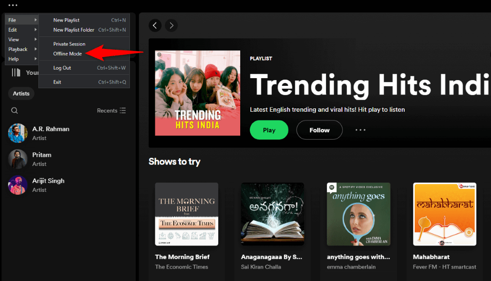The height and width of the screenshot is (281, 491).
Task: Select New Playlist menu entry
Action: pos(66,20)
